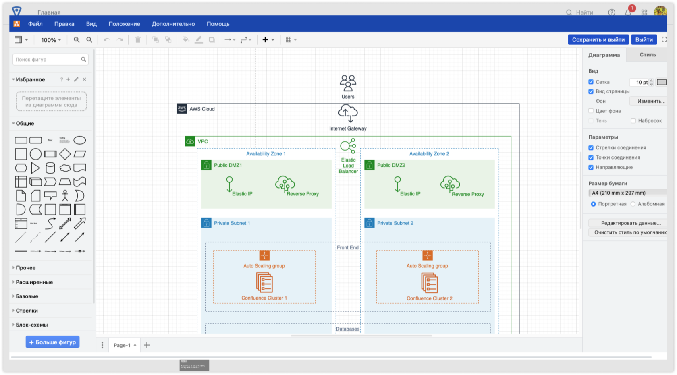Click the fill color bucket icon
Viewport: 677px width, 375px height.
186,40
